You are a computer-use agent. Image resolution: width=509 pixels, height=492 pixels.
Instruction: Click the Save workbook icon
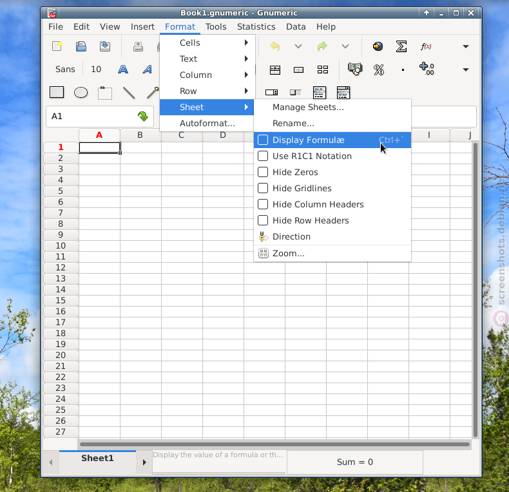[x=81, y=46]
